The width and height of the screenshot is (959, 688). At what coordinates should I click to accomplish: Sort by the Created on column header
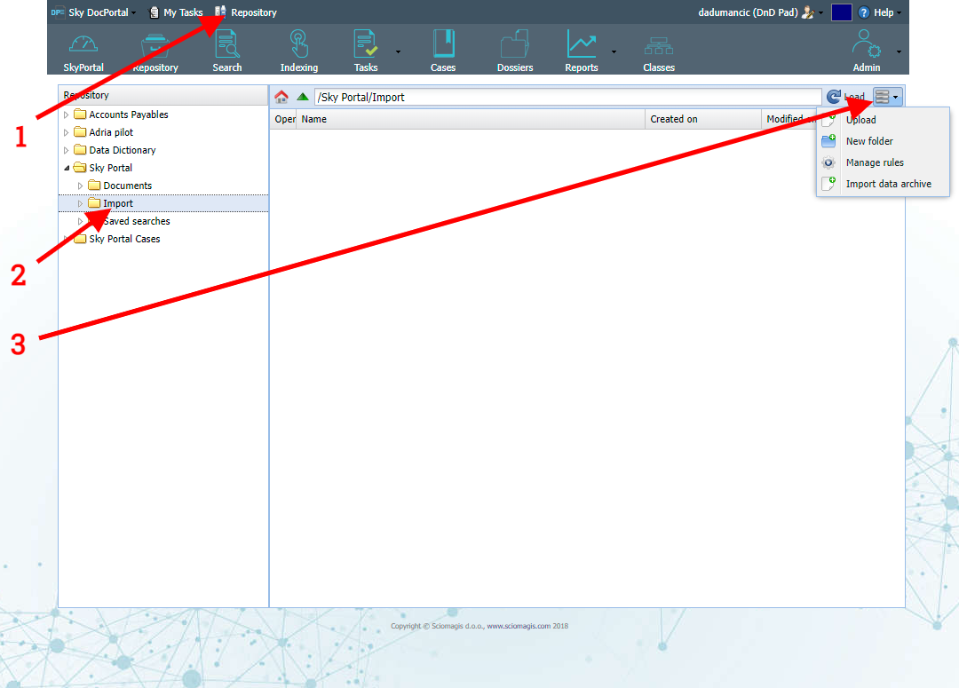pos(702,119)
